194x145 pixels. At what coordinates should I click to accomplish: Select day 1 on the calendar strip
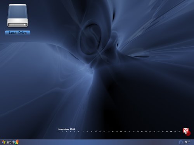coord(58,131)
